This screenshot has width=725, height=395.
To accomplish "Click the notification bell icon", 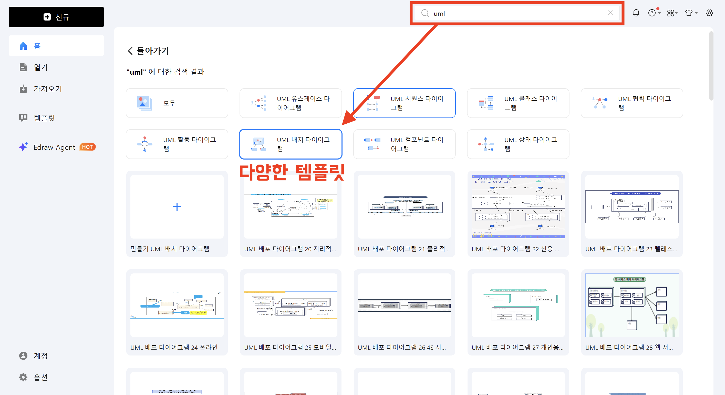I will point(636,13).
